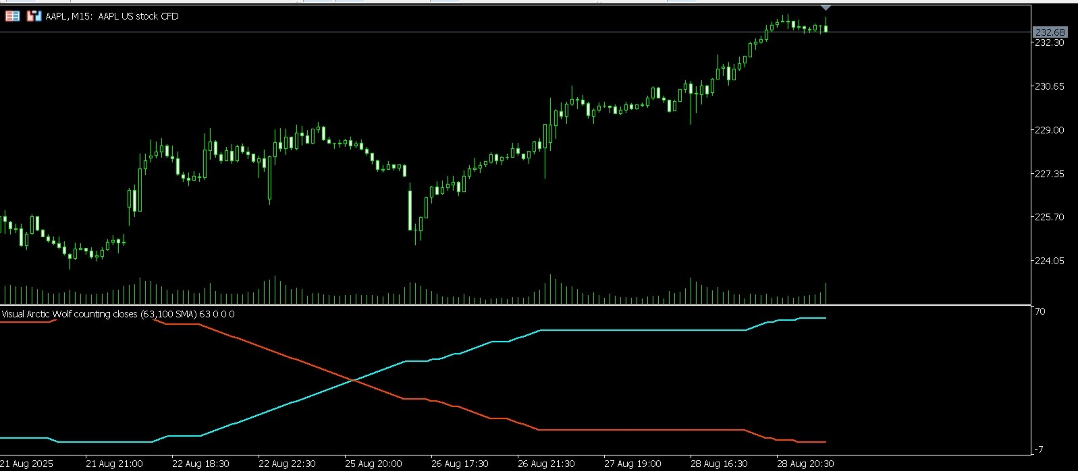Click the 225.70 price axis label
The height and width of the screenshot is (471, 1078).
pyautogui.click(x=1050, y=217)
